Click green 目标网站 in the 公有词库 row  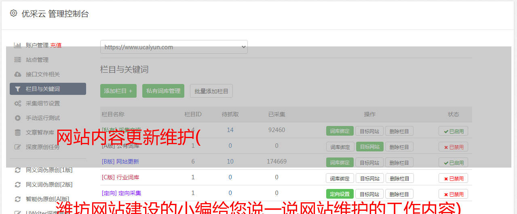point(370,147)
